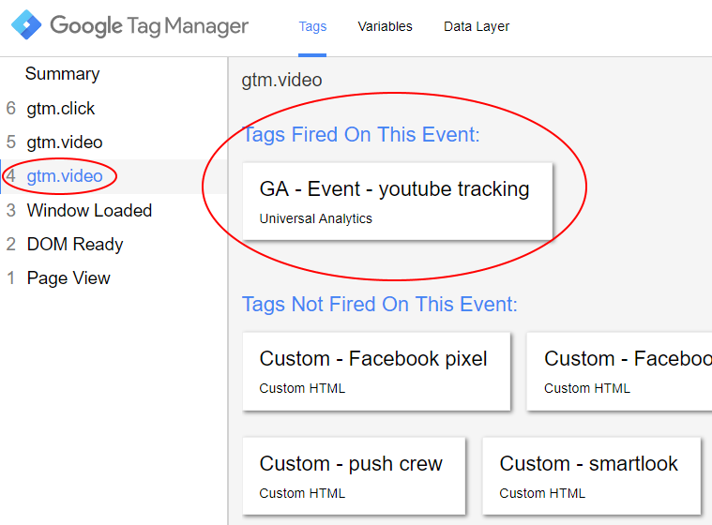
Task: Switch to the Tags tab
Action: (x=312, y=26)
